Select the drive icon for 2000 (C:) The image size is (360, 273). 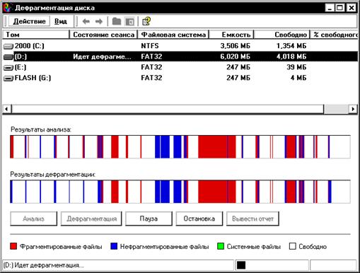point(8,46)
